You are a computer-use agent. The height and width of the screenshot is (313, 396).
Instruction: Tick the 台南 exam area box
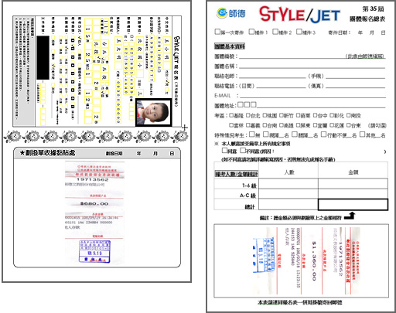[x=265, y=125]
